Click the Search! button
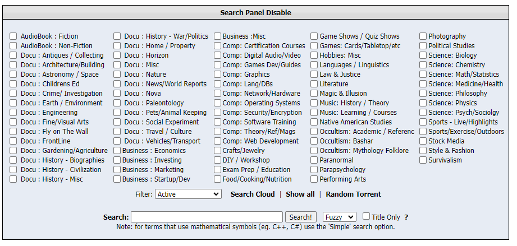The width and height of the screenshot is (517, 246). tap(301, 217)
